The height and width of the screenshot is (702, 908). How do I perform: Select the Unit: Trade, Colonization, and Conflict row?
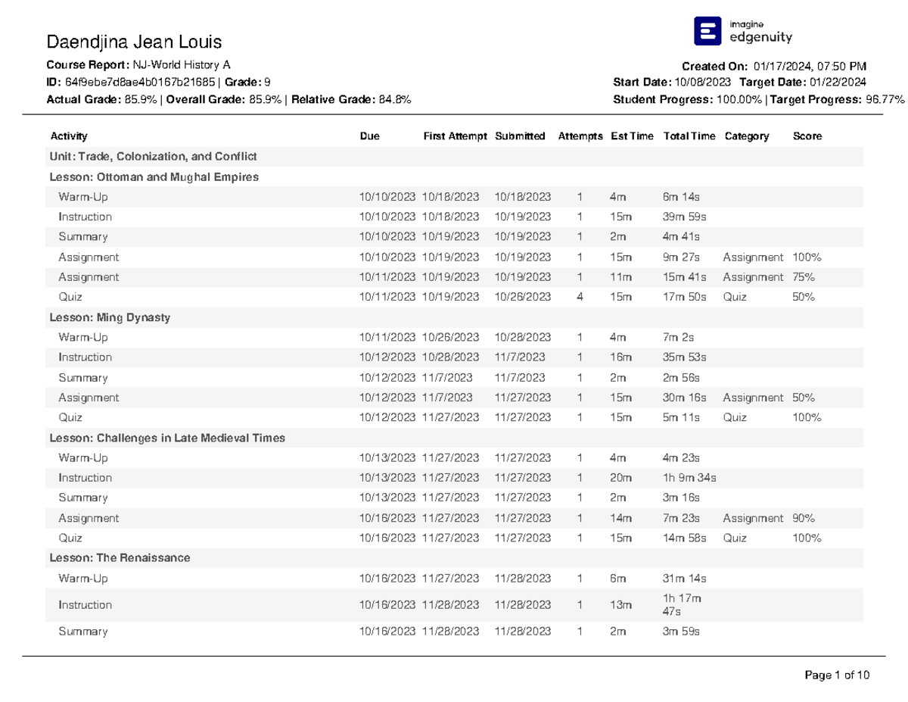coord(153,157)
